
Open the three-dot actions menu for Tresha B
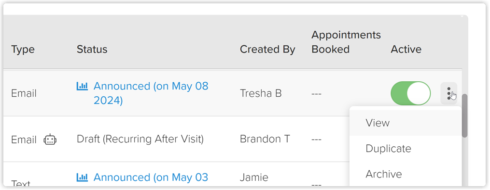(x=449, y=93)
